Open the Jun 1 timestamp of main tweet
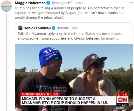This screenshot has width=134, height=111. click(x=79, y=3)
